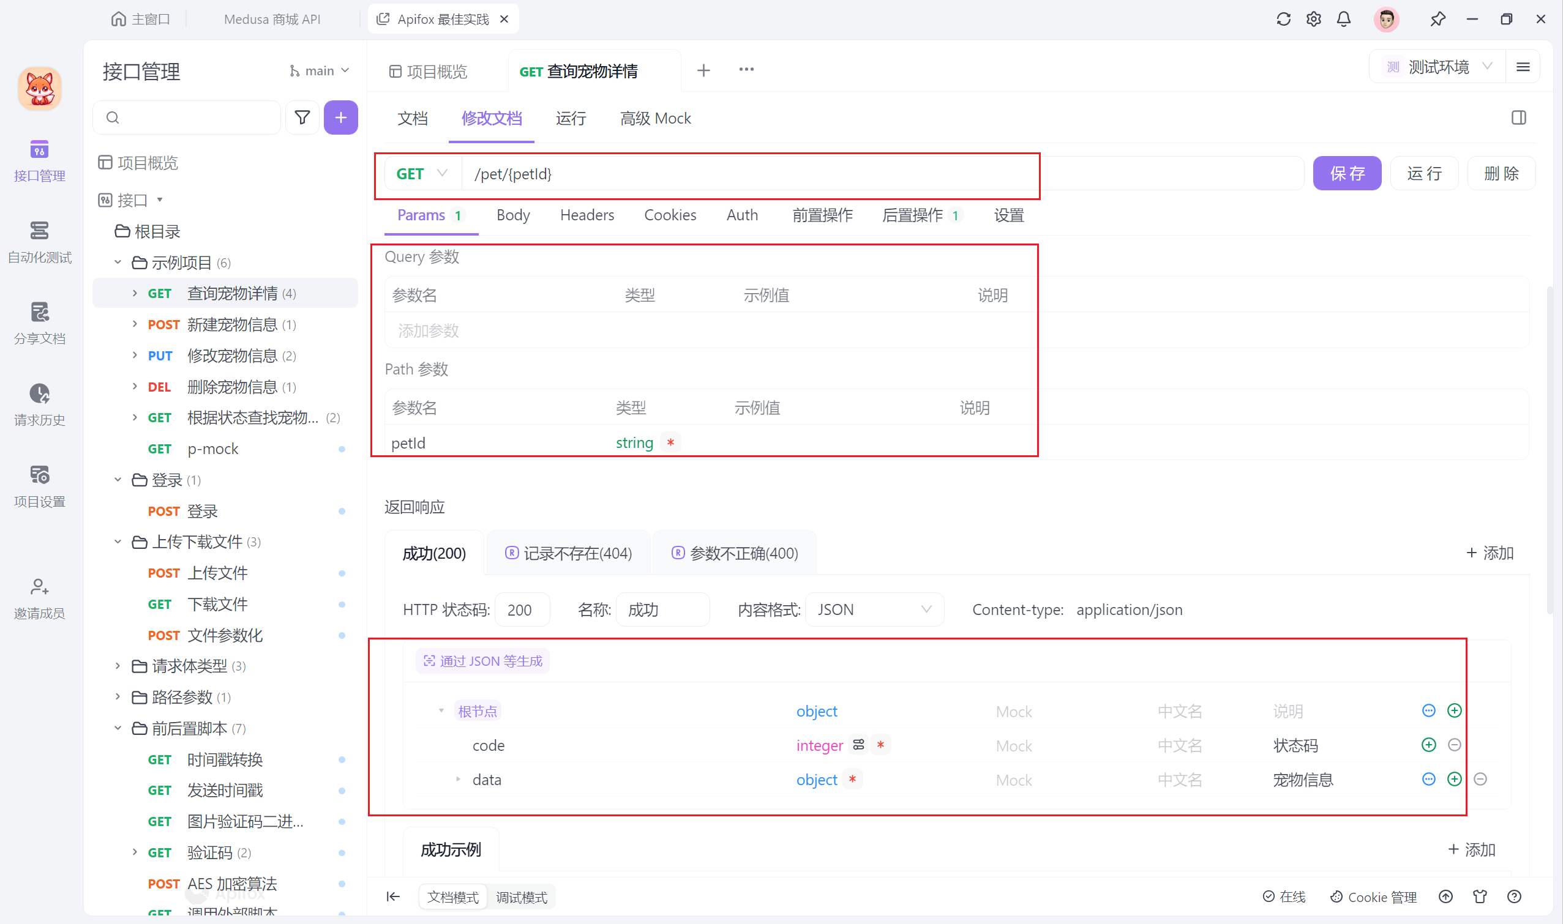Open 项目设置 from the sidebar
This screenshot has height=924, width=1563.
coord(39,485)
